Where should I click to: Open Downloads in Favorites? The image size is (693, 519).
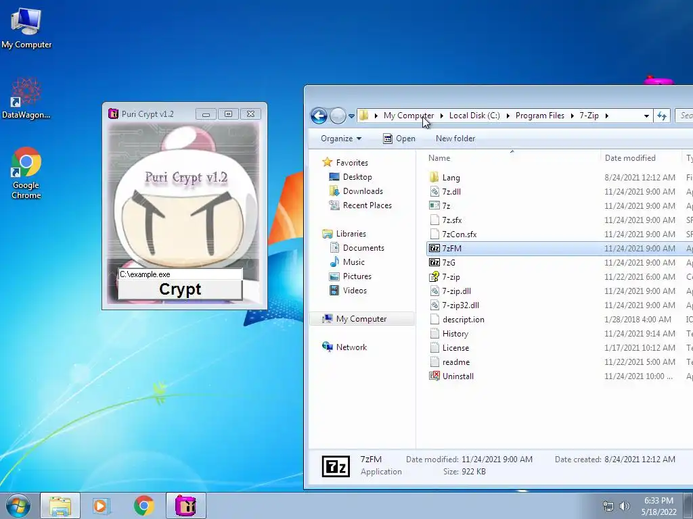pyautogui.click(x=363, y=191)
